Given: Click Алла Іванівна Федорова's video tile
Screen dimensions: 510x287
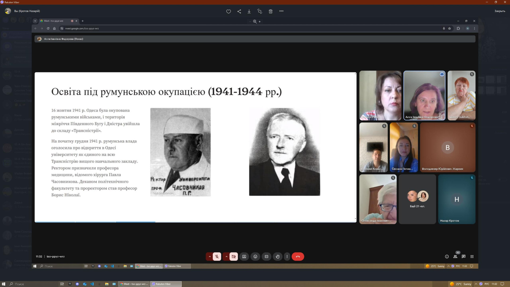Looking at the screenshot, I should [424, 96].
